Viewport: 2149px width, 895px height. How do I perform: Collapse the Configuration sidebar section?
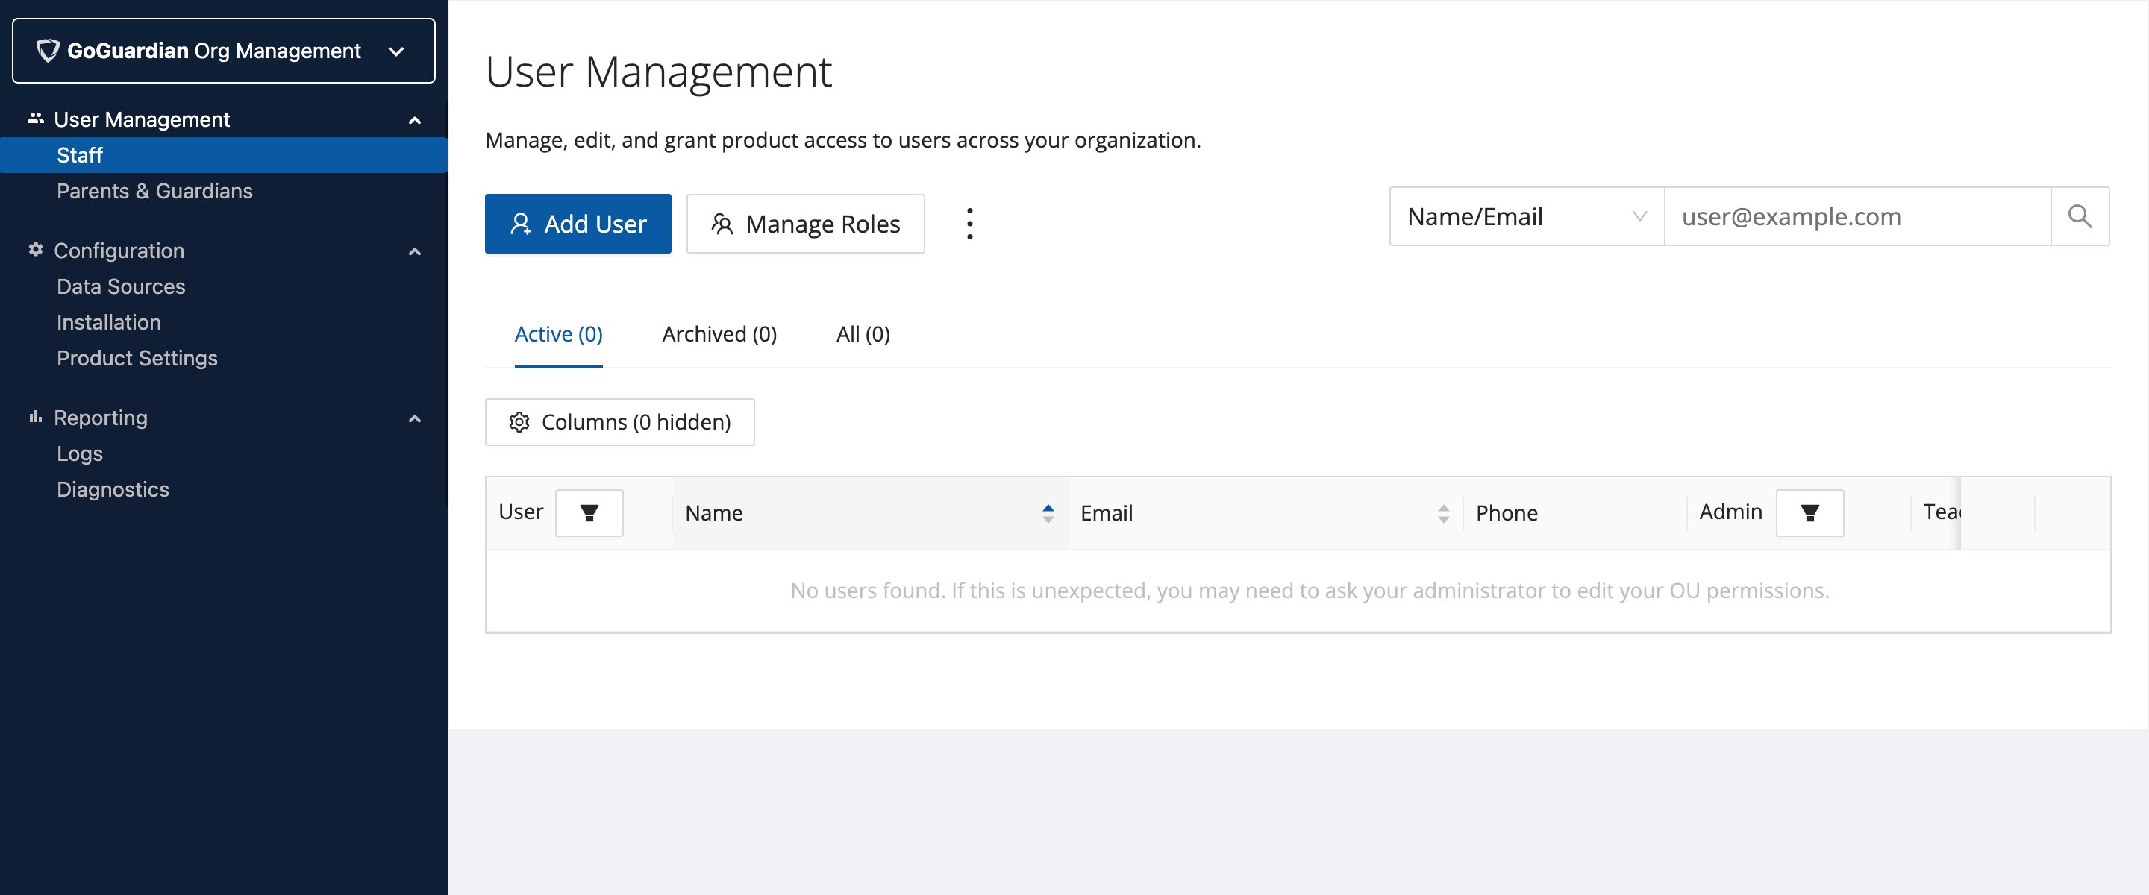pyautogui.click(x=415, y=251)
